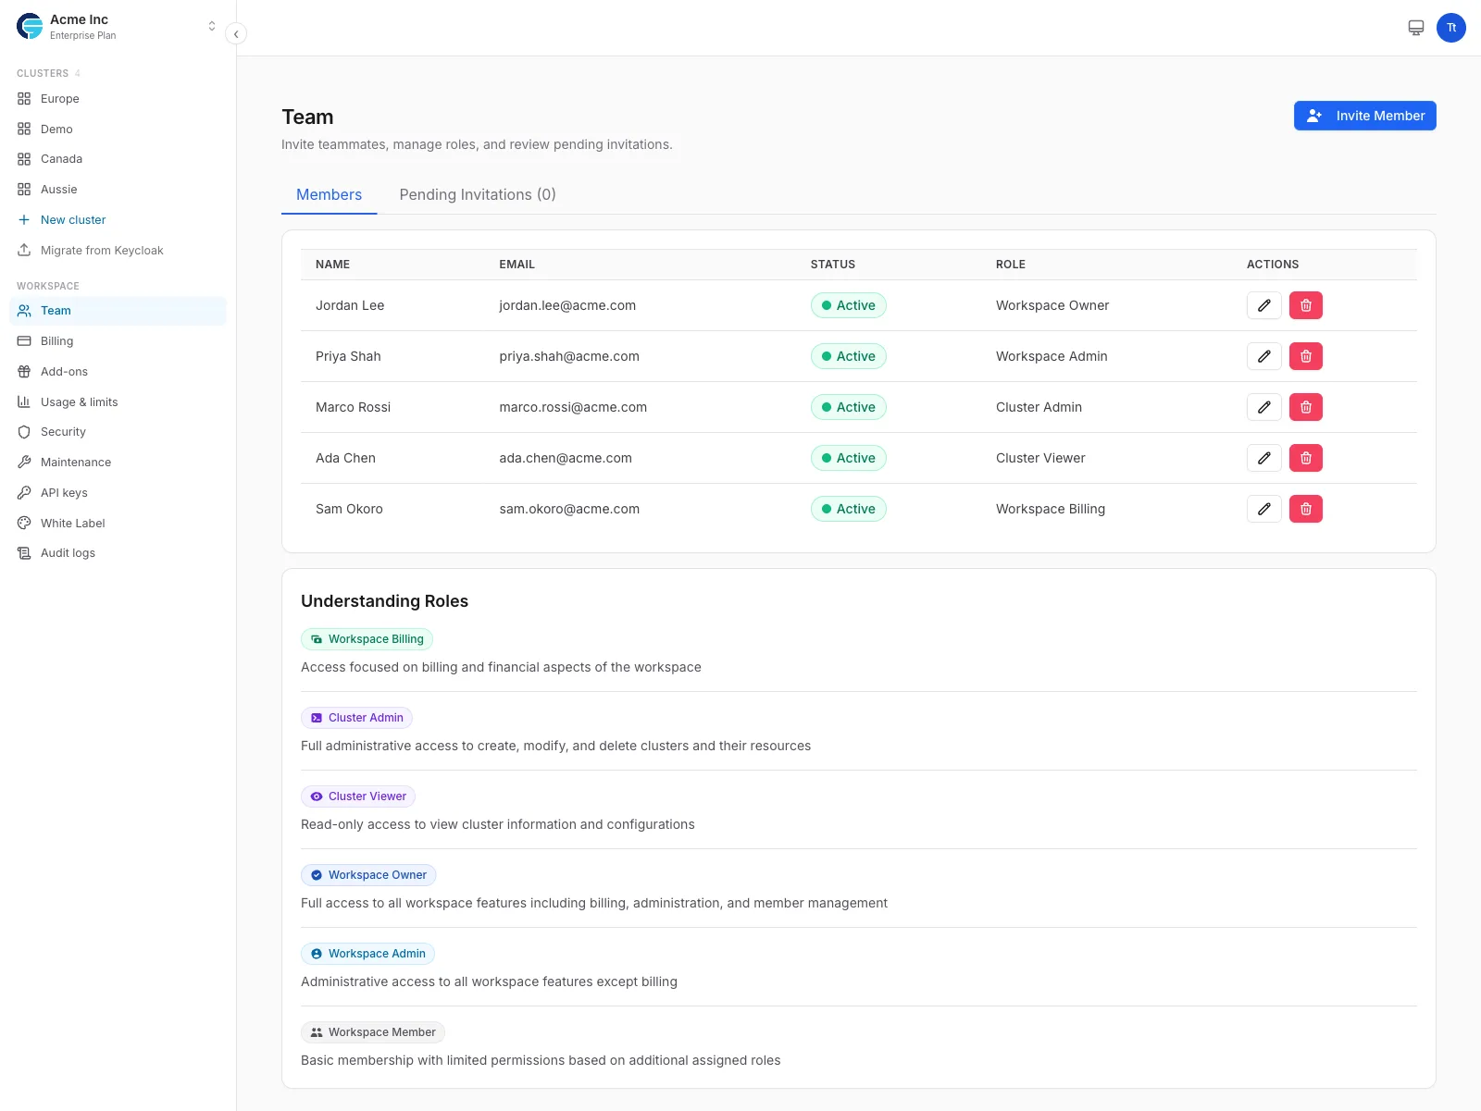Click the Cluster Viewer role badge
The width and height of the screenshot is (1481, 1111).
[x=358, y=796]
